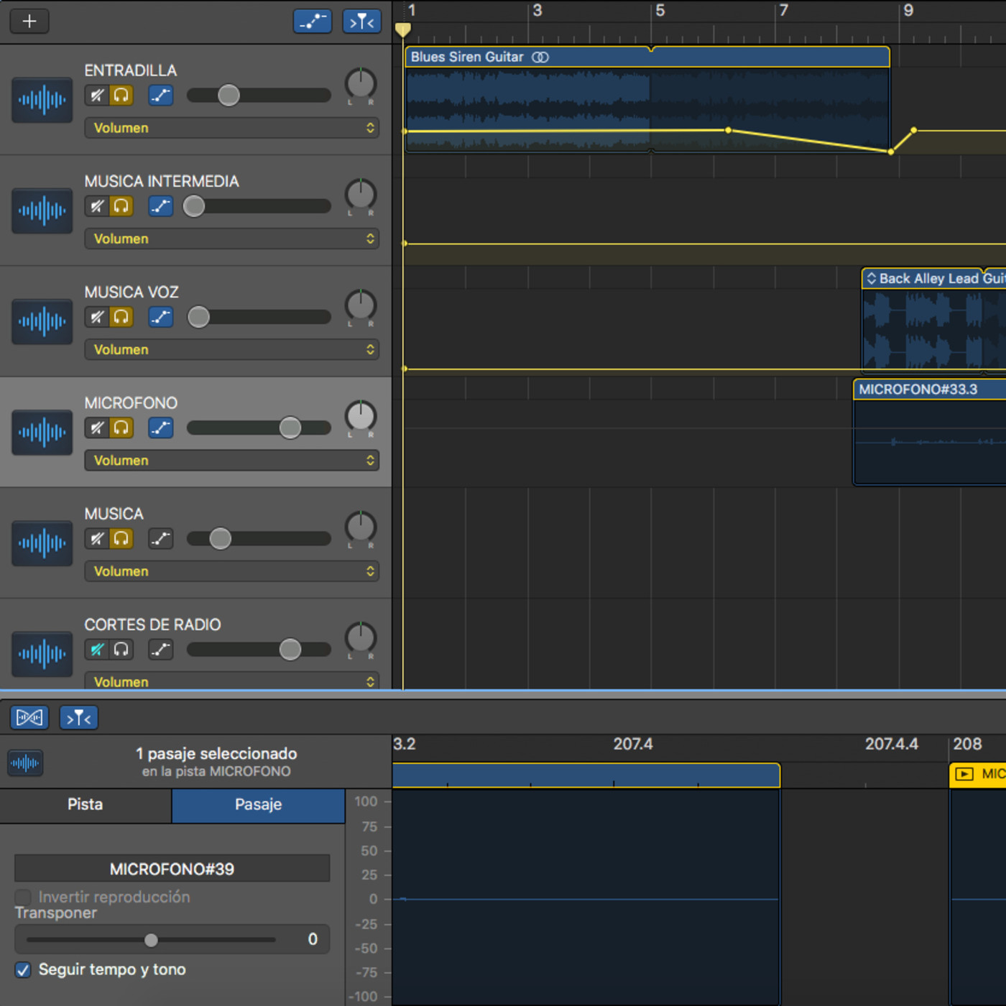Click the MUSICA INTERMEDIA volume slider handle
Screen dimensions: 1006x1006
click(x=194, y=206)
